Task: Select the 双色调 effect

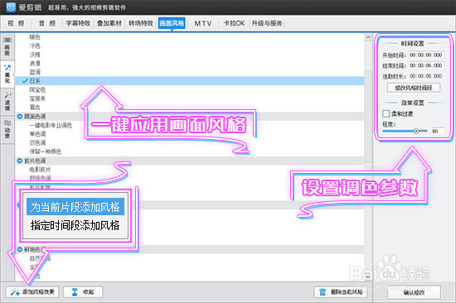Action: point(37,142)
